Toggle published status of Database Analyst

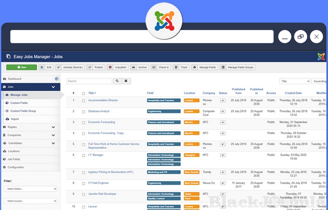[223, 111]
